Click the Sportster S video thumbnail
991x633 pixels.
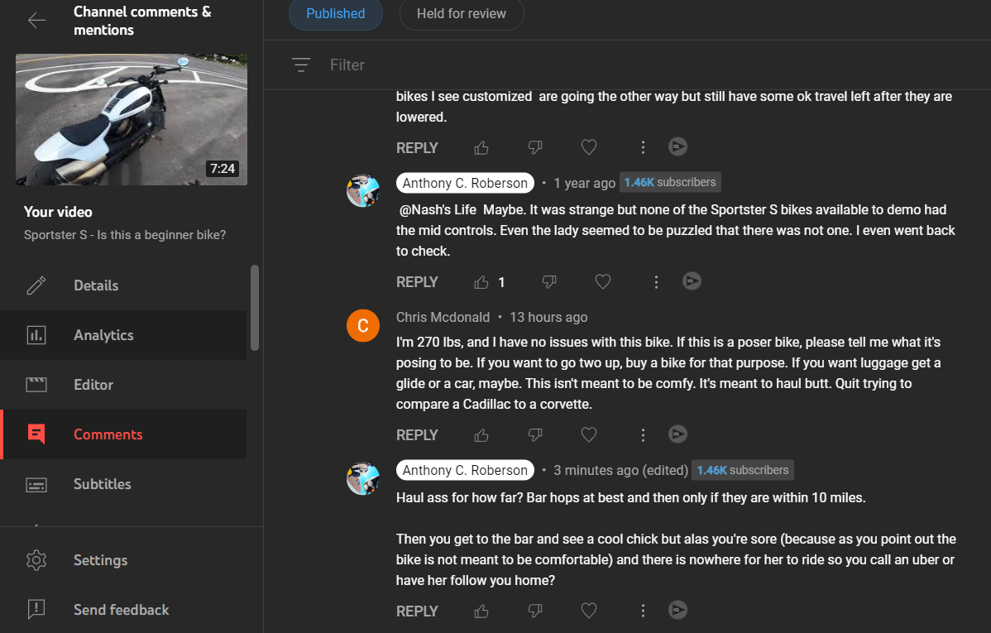pyautogui.click(x=132, y=119)
